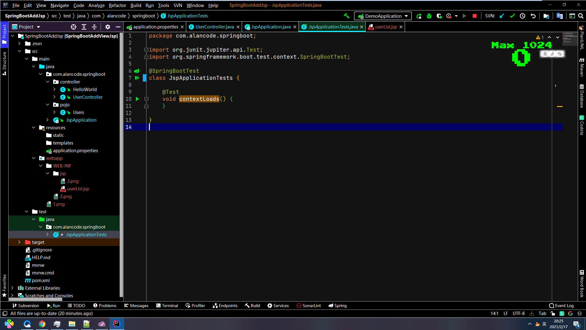Viewport: 586px width, 330px height.
Task: Open the Subversion tool window
Action: tap(26, 306)
